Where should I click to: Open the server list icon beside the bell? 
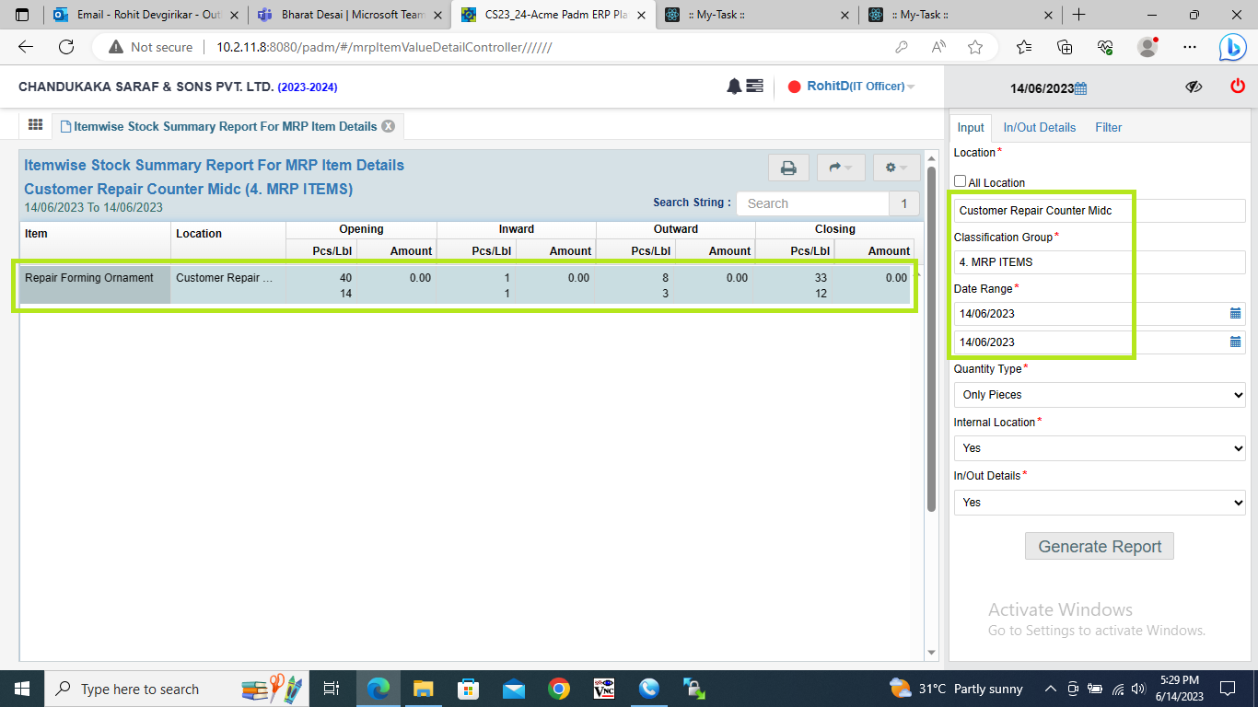pos(754,87)
